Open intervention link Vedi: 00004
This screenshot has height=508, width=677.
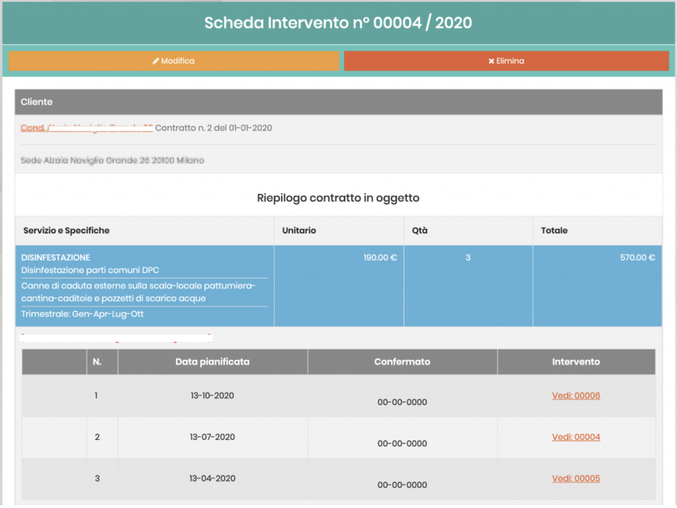(576, 437)
